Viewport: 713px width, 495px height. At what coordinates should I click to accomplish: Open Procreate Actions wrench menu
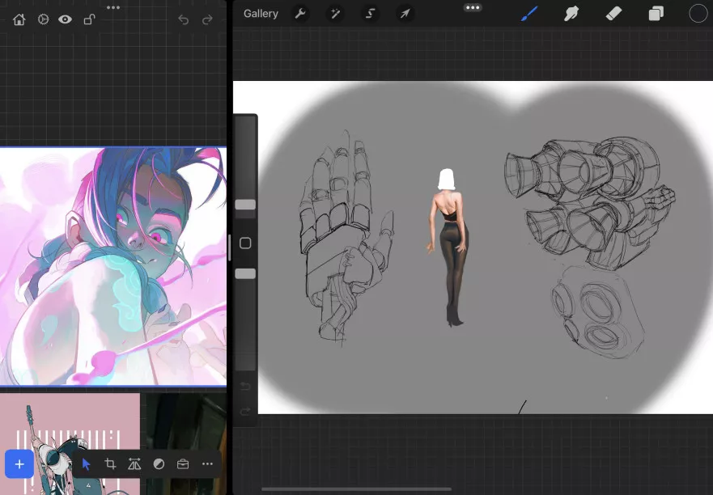[x=300, y=14]
